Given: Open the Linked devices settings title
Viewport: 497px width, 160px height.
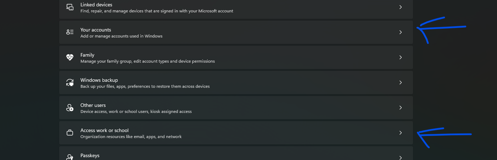Looking at the screenshot, I should pyautogui.click(x=96, y=5).
